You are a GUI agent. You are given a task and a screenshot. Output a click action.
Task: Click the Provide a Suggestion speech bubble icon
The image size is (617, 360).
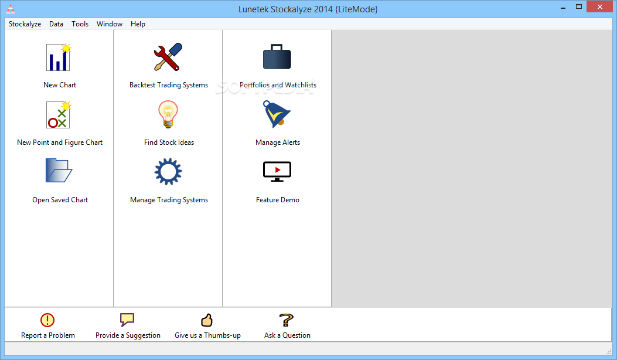coord(127,320)
